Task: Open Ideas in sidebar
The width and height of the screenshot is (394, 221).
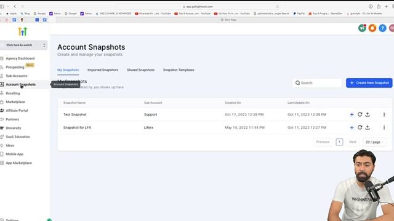Action: pos(10,145)
